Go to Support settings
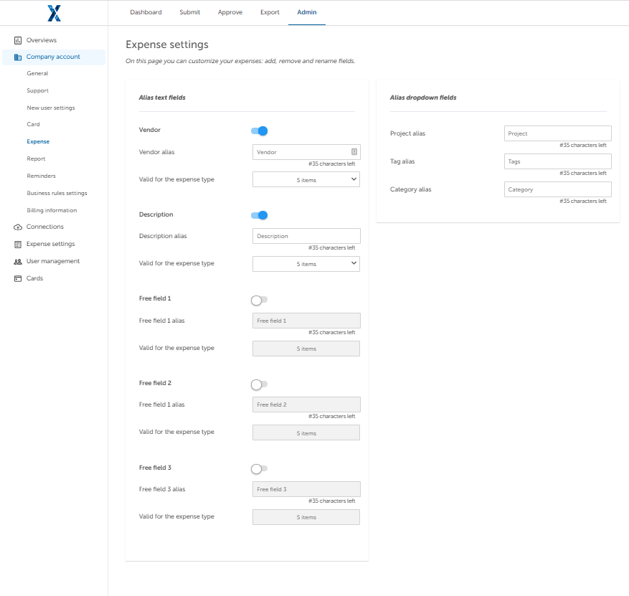 point(38,90)
